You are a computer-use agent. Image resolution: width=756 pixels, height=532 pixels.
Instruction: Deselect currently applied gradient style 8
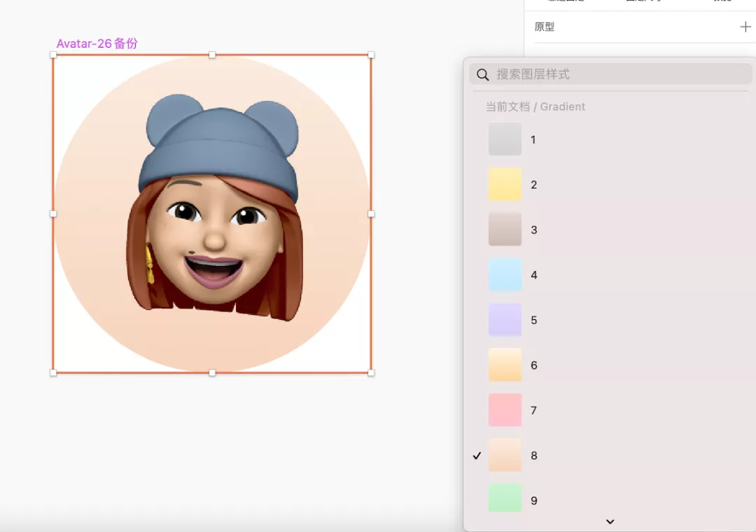click(x=505, y=455)
